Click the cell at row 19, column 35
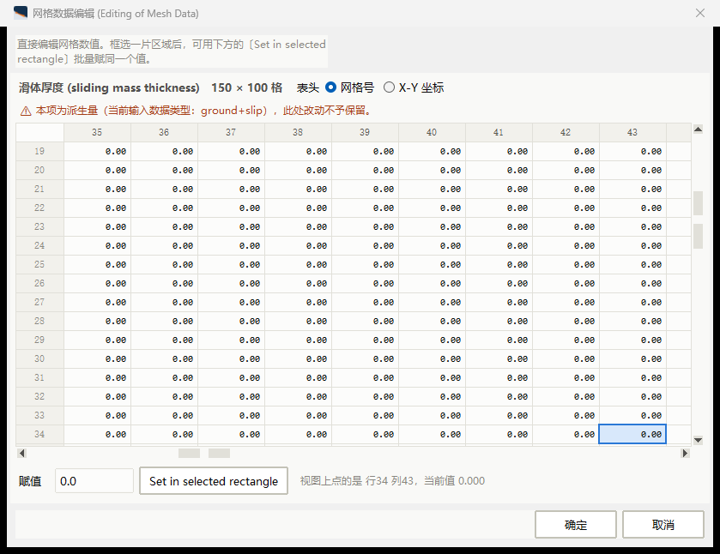This screenshot has width=720, height=554. (97, 151)
